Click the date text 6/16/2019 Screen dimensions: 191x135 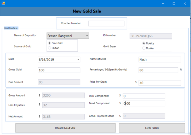[x=46, y=60]
